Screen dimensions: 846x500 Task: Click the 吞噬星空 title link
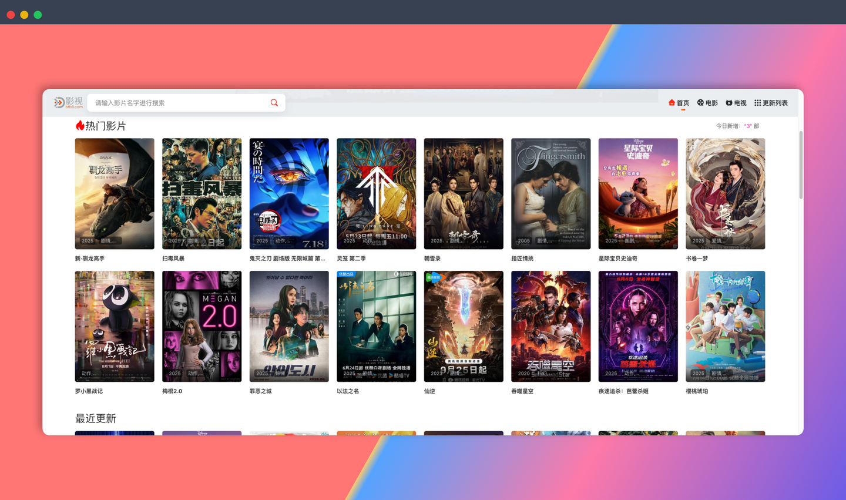click(x=522, y=391)
